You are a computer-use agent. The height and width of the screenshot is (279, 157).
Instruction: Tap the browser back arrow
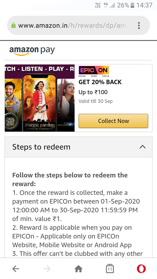pyautogui.click(x=16, y=269)
